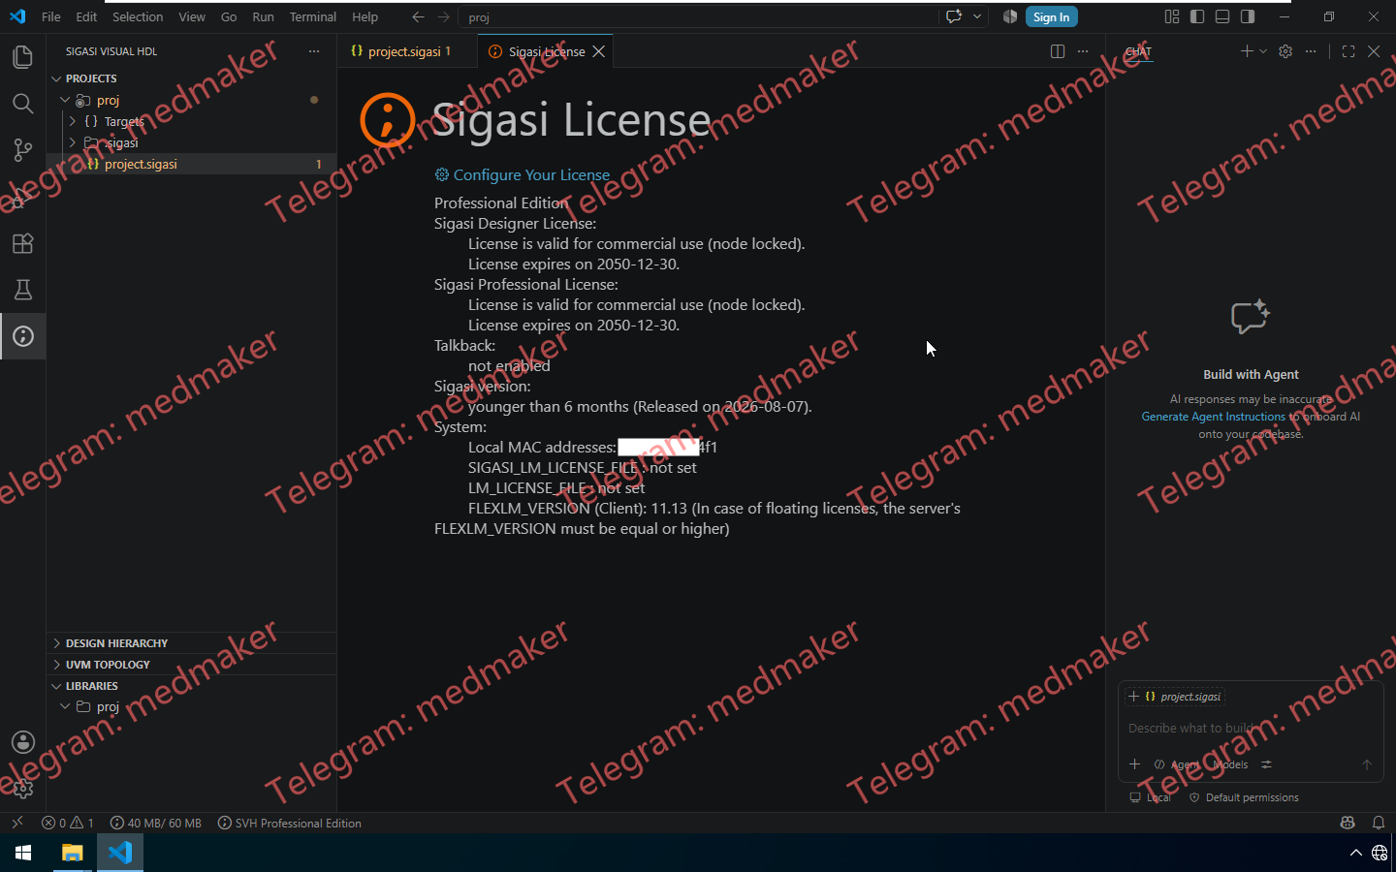Expand the DESIGN HIERARCHY section
The height and width of the screenshot is (872, 1396).
(56, 643)
